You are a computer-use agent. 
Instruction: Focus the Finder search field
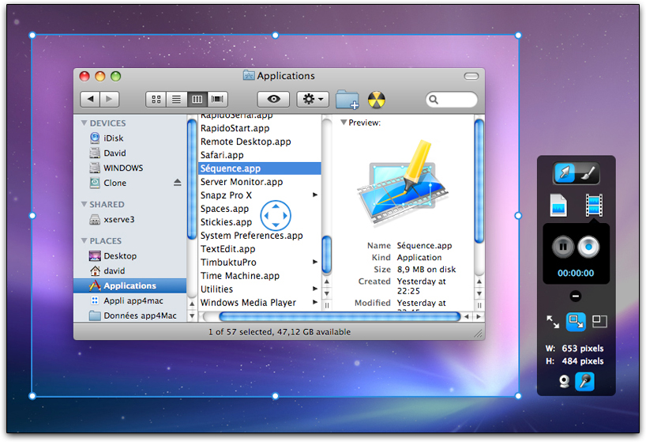pos(452,100)
